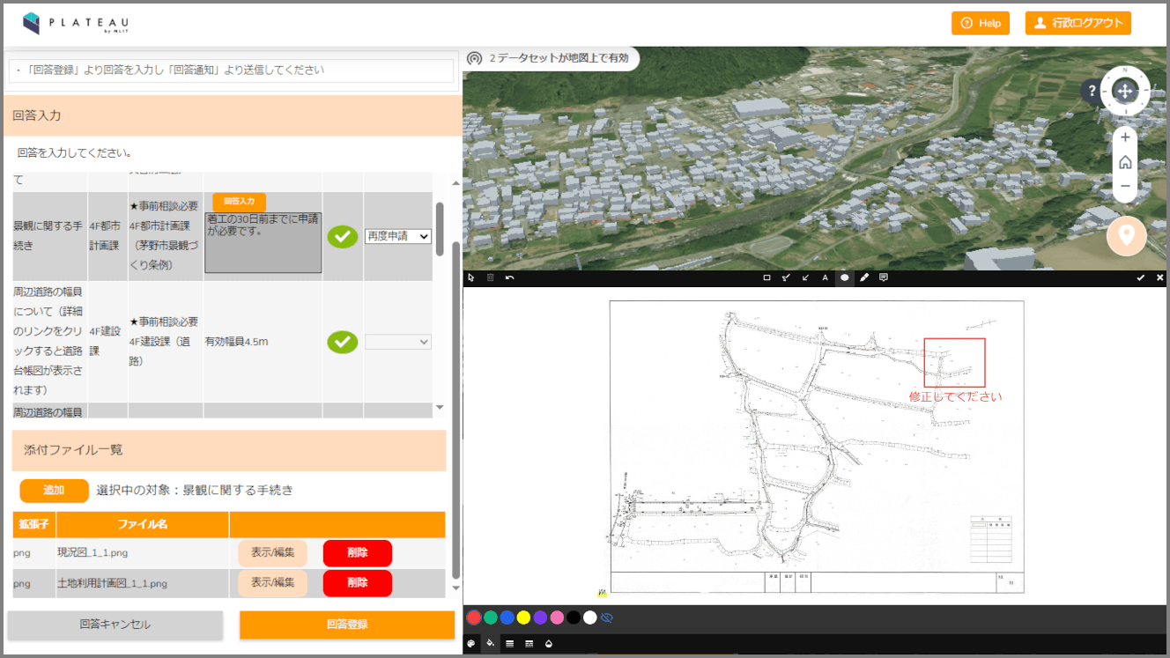Delete the file 土地利用計画図_1_1.png

click(358, 583)
